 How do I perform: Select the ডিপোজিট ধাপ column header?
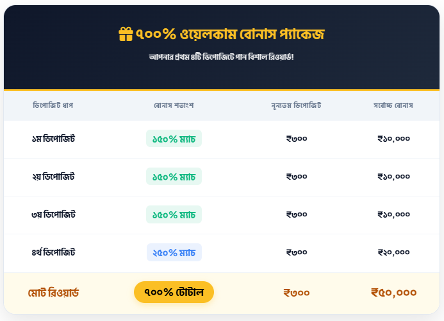(x=53, y=105)
